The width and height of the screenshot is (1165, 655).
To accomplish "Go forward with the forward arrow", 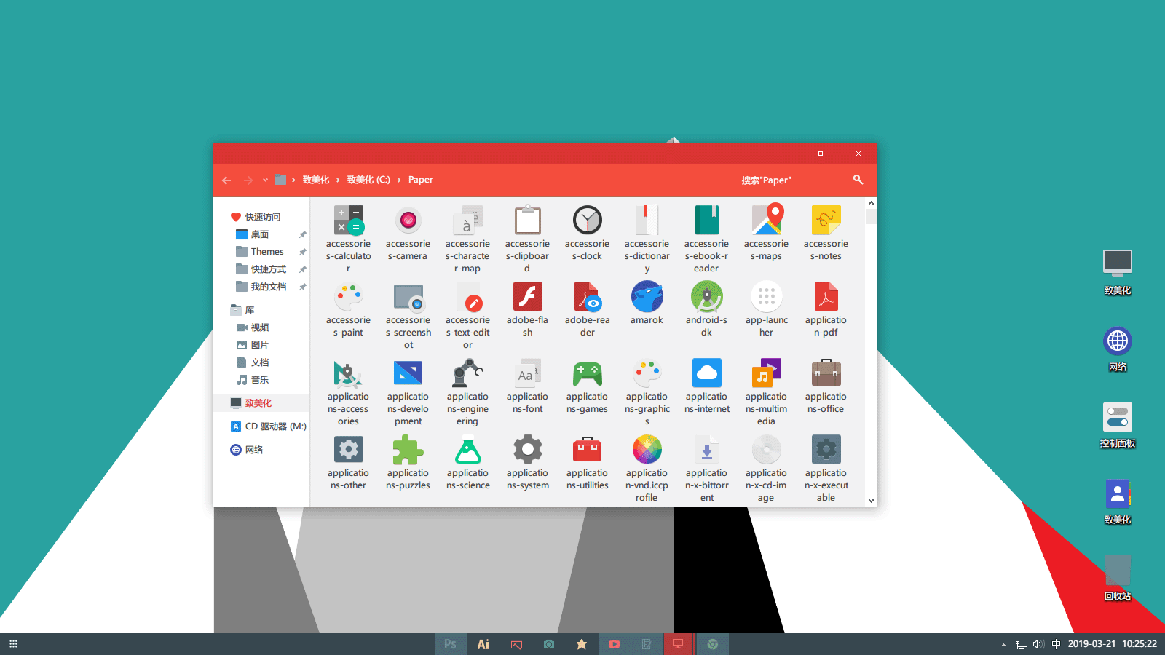I will (248, 180).
